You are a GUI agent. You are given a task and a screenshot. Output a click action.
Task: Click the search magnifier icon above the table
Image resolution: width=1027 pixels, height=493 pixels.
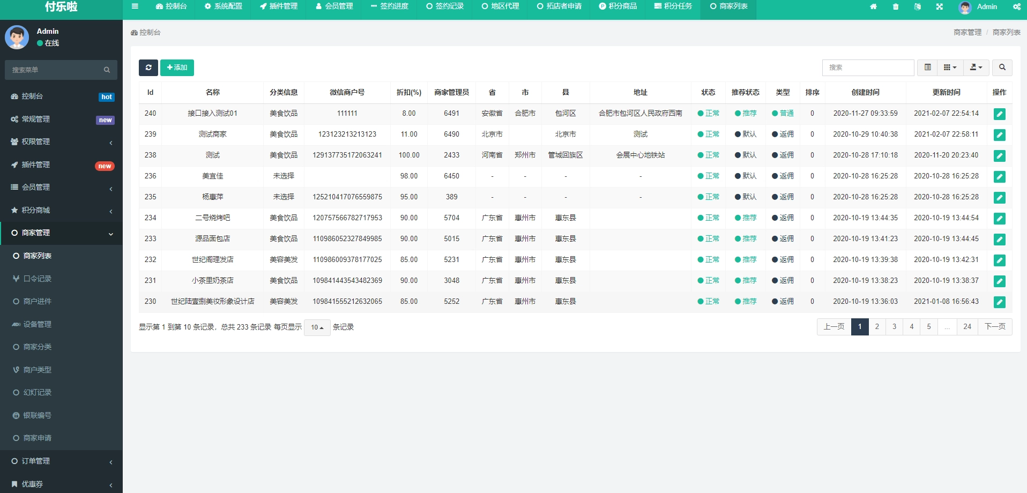[x=1002, y=68]
